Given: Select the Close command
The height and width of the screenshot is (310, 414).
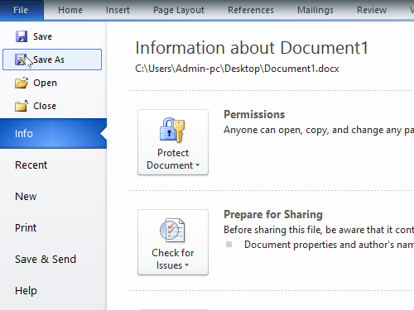Looking at the screenshot, I should click(52, 106).
